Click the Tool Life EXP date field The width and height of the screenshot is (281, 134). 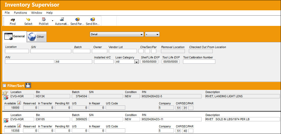tap(171, 62)
